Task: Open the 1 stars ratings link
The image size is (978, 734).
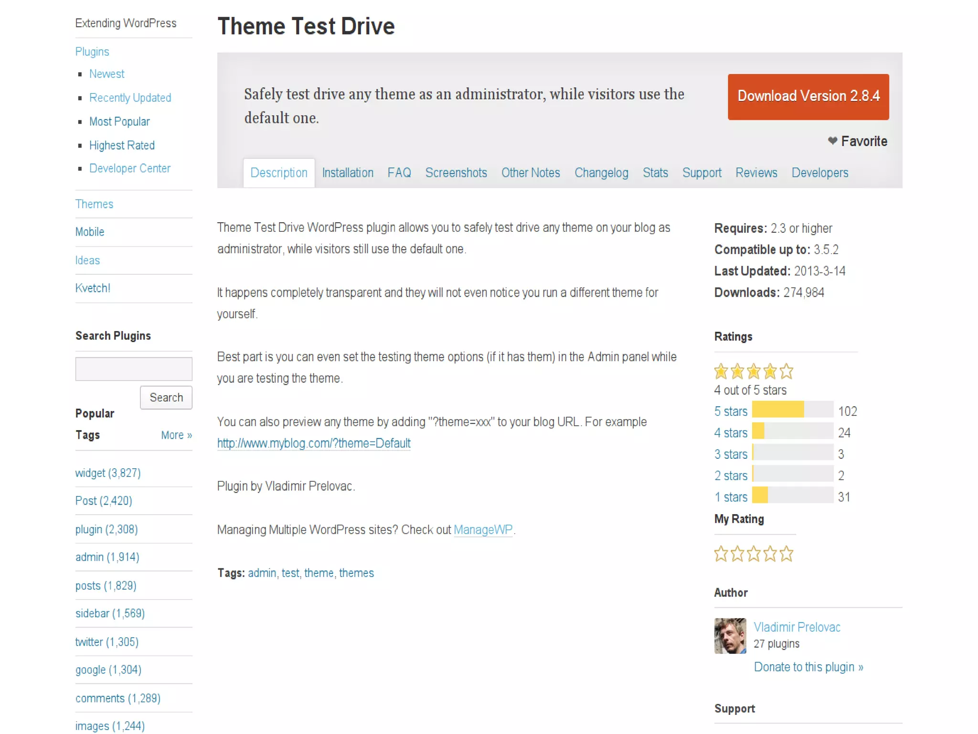Action: [x=730, y=497]
